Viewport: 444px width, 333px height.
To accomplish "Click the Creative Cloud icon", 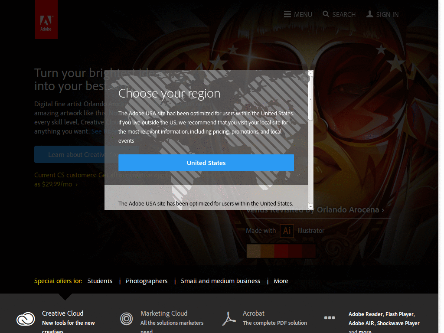I will coord(26,319).
